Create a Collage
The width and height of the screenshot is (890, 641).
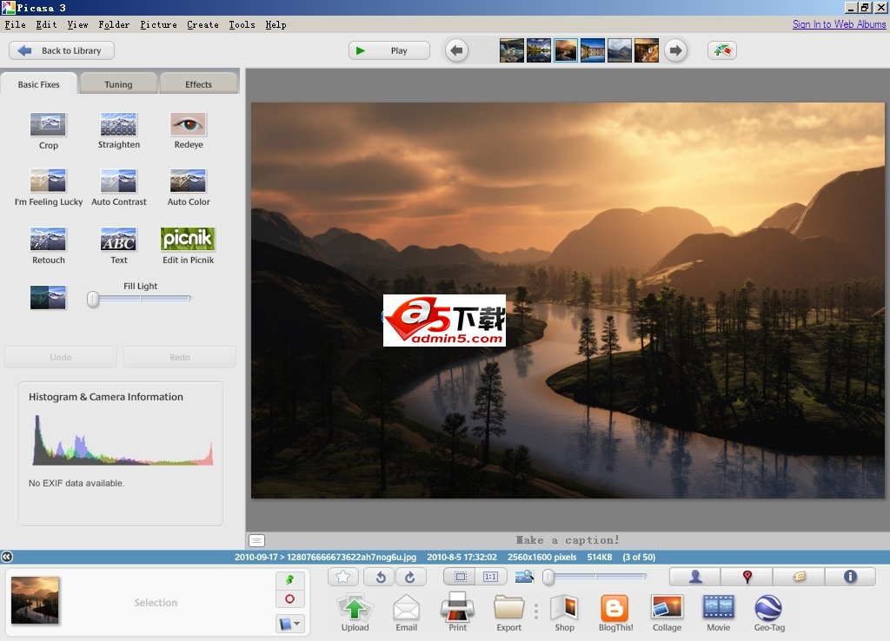(667, 612)
